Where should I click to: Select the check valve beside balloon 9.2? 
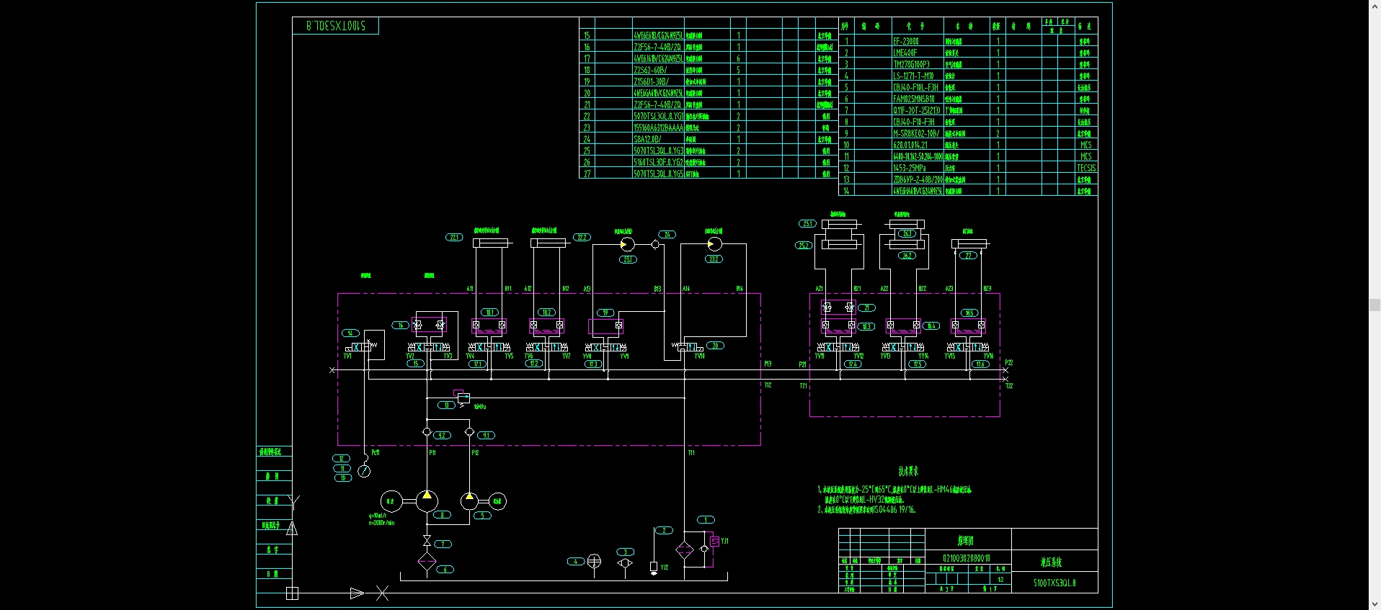coord(427,432)
